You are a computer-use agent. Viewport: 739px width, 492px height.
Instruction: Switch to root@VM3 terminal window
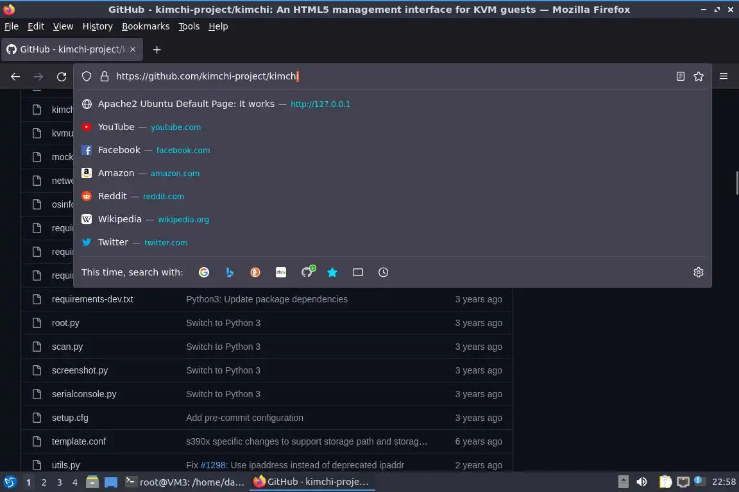[185, 482]
